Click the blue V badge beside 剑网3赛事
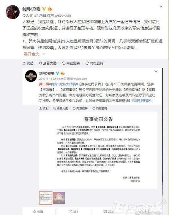The image size is (169, 215). (58, 73)
